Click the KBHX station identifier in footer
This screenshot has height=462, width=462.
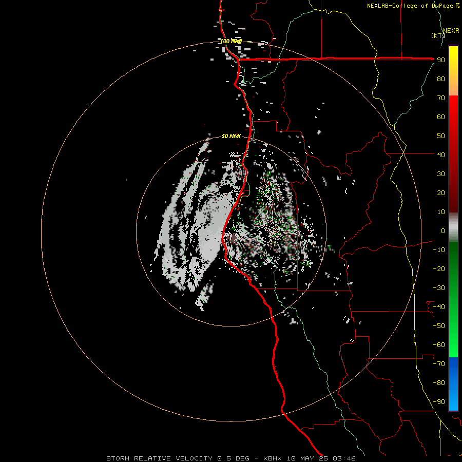(273, 458)
